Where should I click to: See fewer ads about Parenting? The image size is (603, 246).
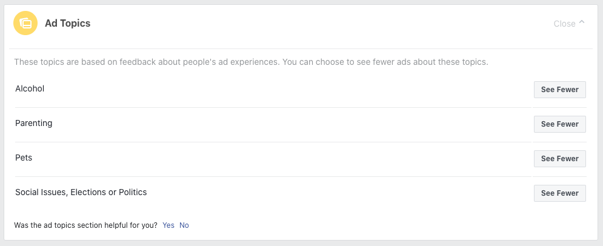click(559, 124)
